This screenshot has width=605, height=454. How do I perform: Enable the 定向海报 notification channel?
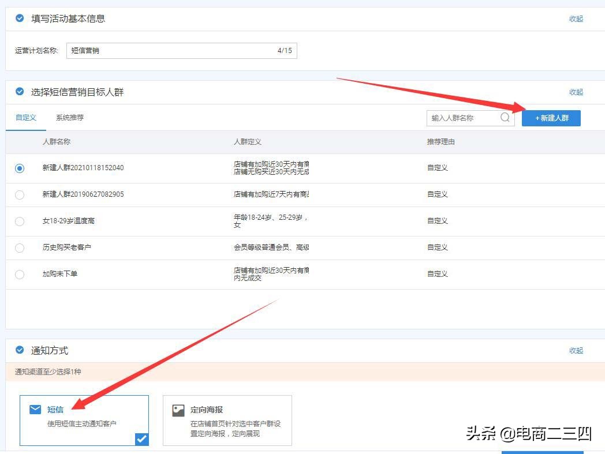tap(227, 421)
